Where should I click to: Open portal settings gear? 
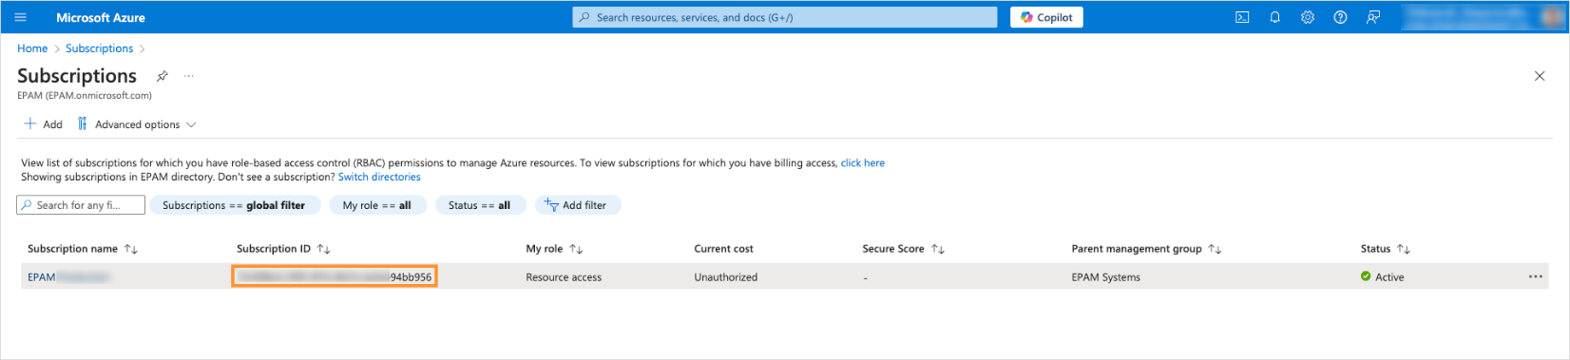coord(1308,17)
